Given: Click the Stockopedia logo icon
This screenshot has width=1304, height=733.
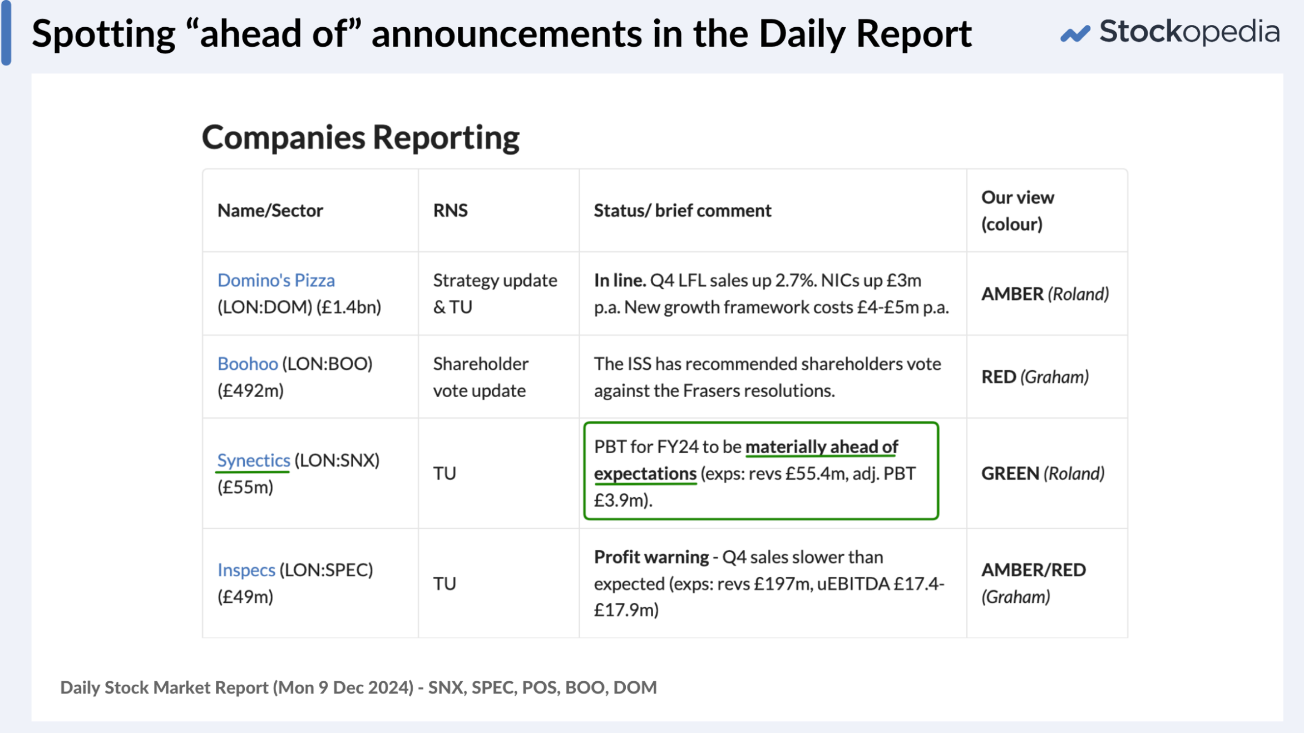Looking at the screenshot, I should (x=1075, y=33).
